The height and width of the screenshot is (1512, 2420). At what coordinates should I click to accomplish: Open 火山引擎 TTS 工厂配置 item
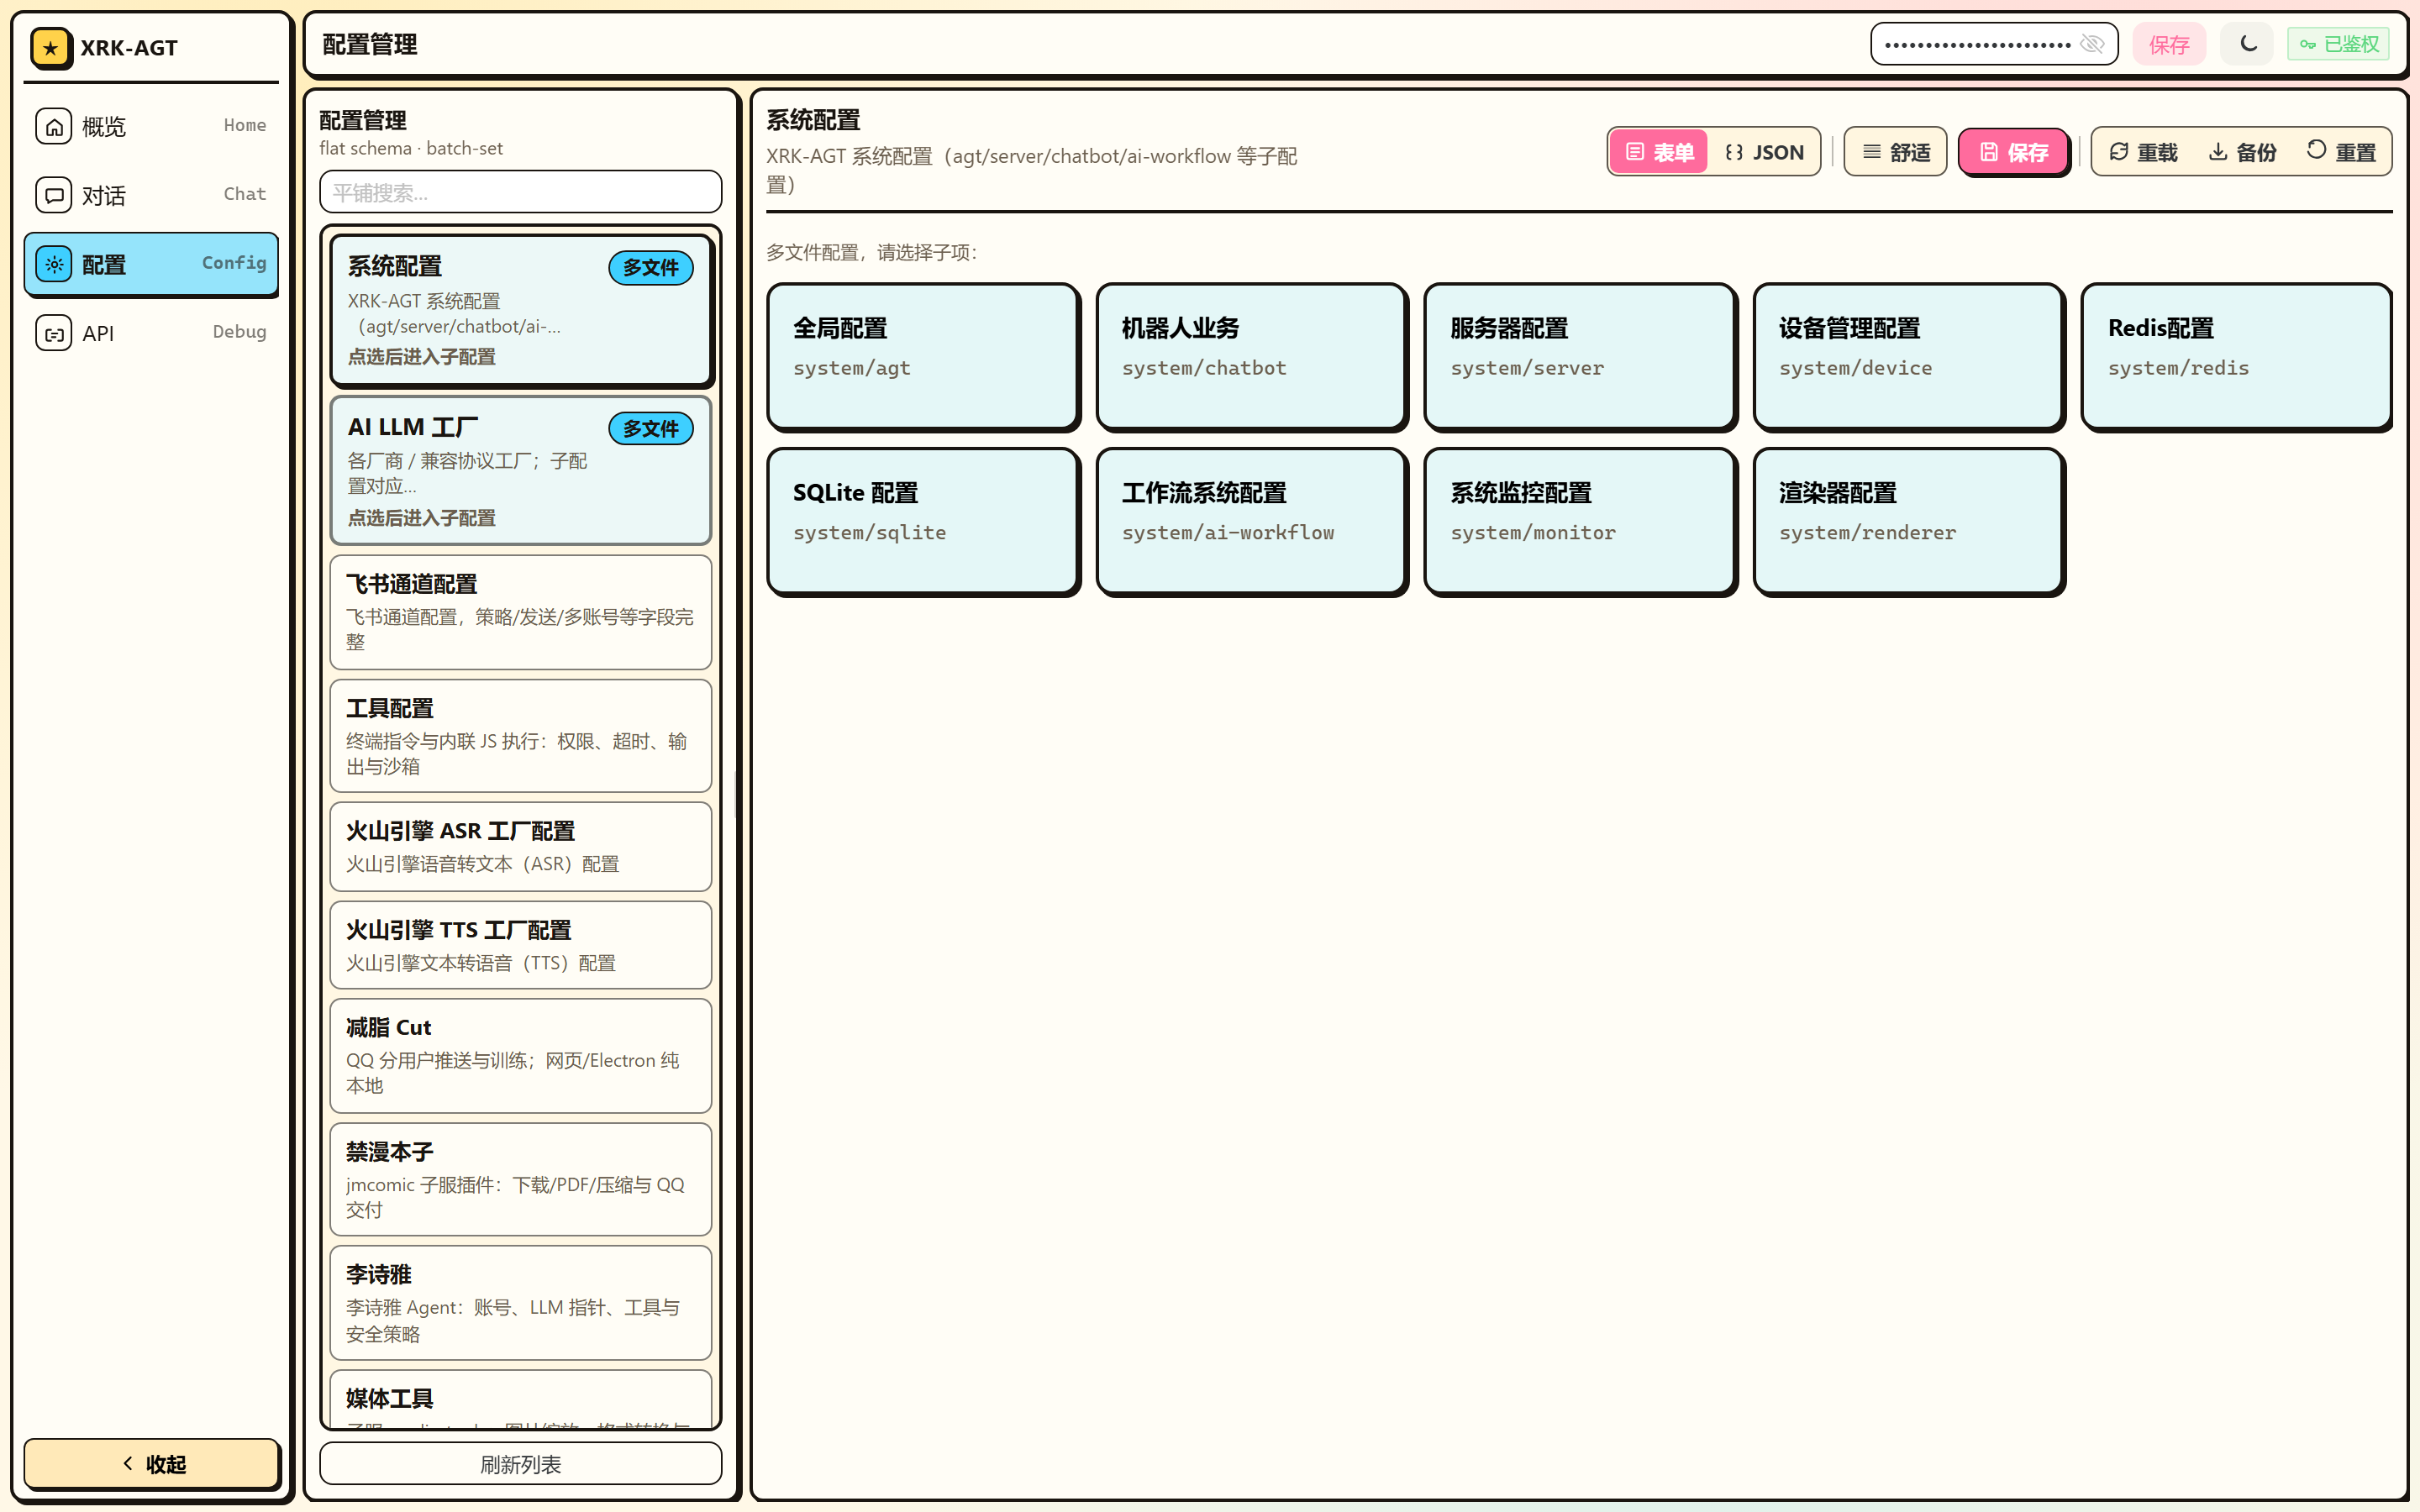click(520, 945)
